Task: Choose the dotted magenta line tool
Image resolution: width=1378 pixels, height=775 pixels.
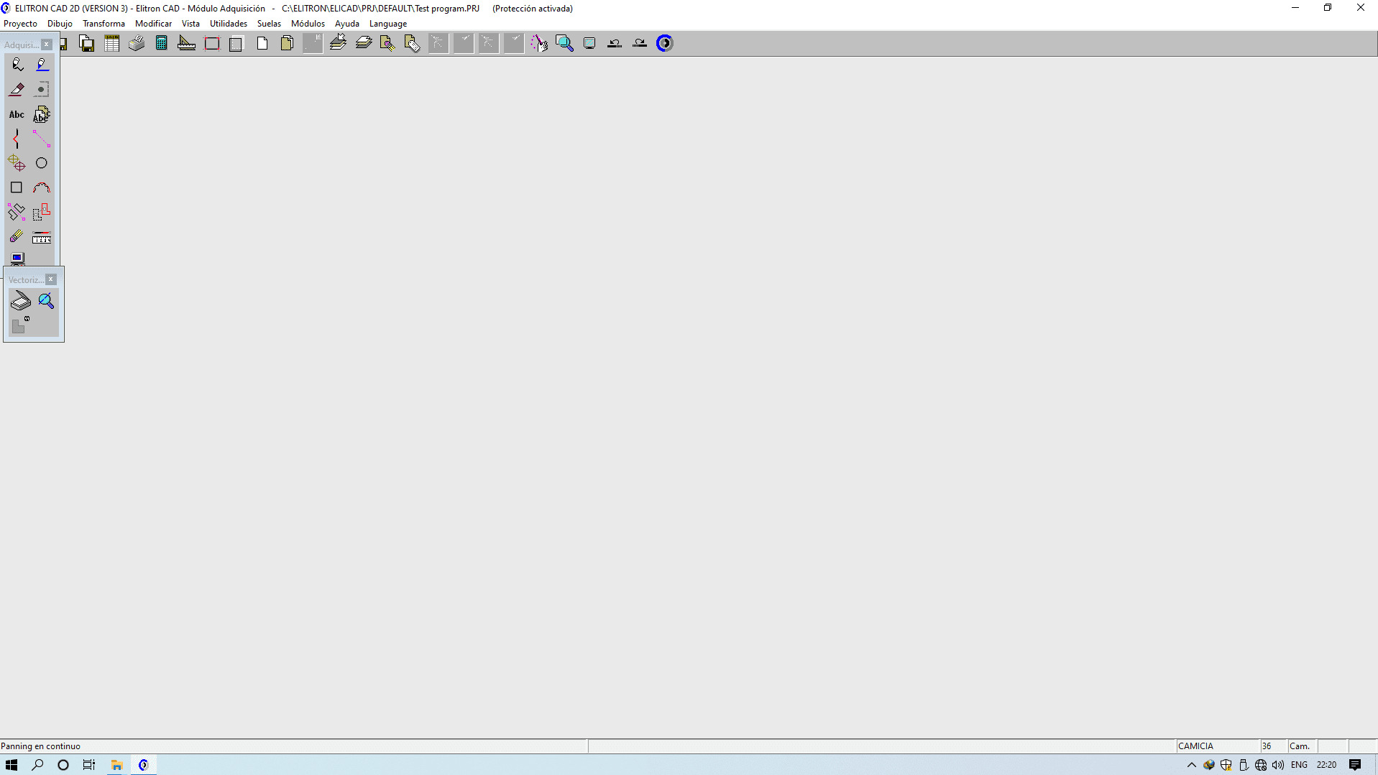Action: pos(42,139)
